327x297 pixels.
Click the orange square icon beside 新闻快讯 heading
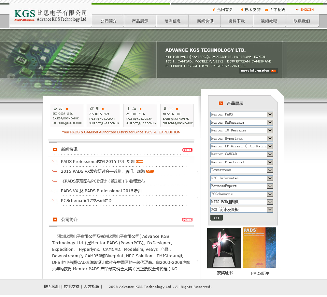point(55,149)
